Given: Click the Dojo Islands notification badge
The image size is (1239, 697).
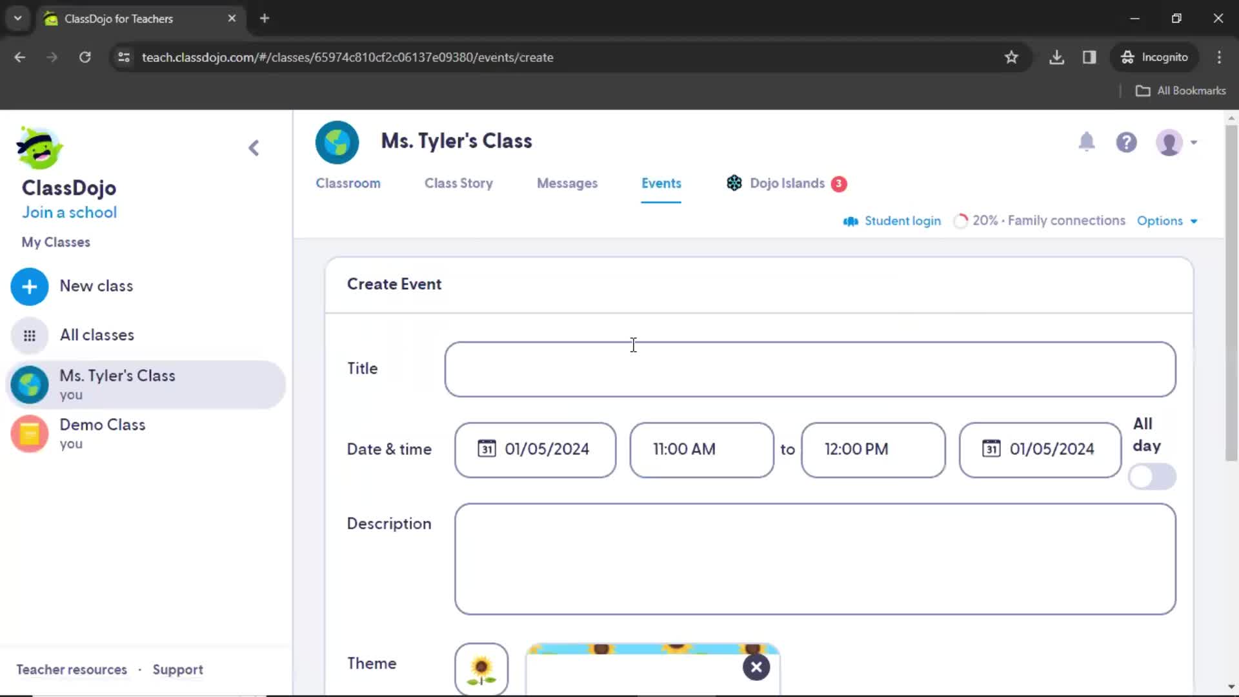Looking at the screenshot, I should click(x=839, y=184).
